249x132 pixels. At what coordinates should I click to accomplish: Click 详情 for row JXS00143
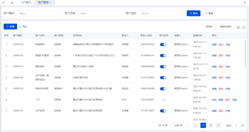(227, 45)
